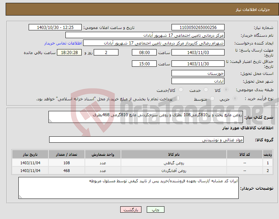Click the request creator name field
This screenshot has height=219, width=279.
154,43
